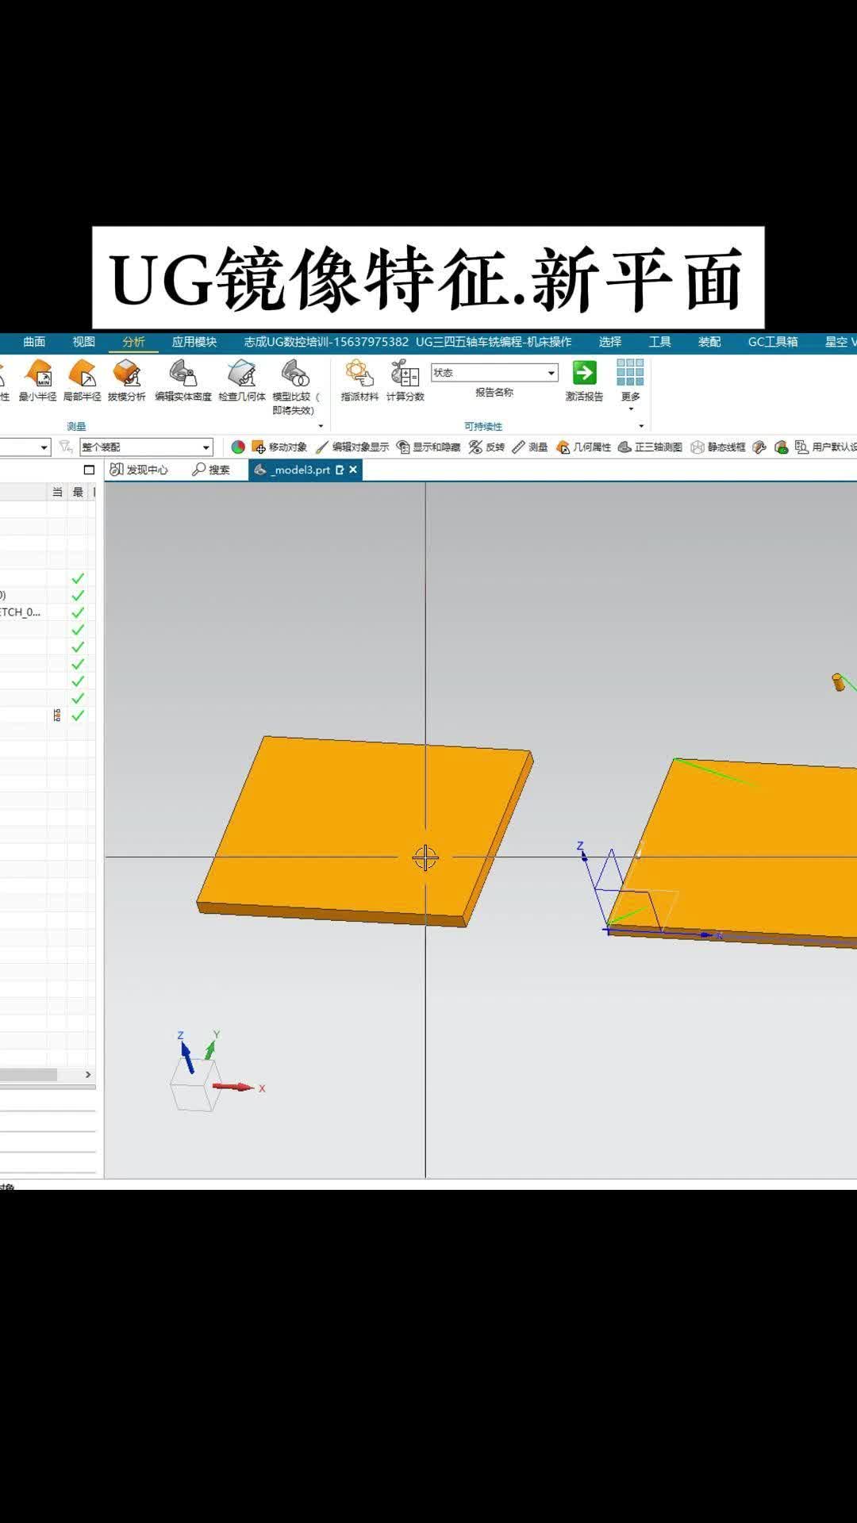Open the GC工具箱 ribbon tab
Viewport: 857px width, 1523px height.
(x=773, y=342)
